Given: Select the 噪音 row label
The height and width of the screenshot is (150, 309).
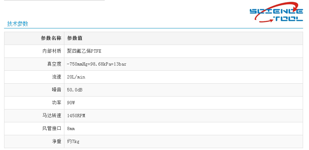Looking at the screenshot, I should point(56,90).
